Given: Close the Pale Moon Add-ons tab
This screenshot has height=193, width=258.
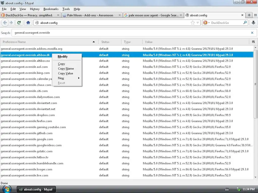Looking at the screenshot, I should point(120,15).
